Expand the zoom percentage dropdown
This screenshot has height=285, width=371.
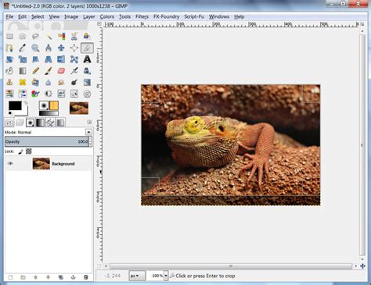[x=166, y=276]
